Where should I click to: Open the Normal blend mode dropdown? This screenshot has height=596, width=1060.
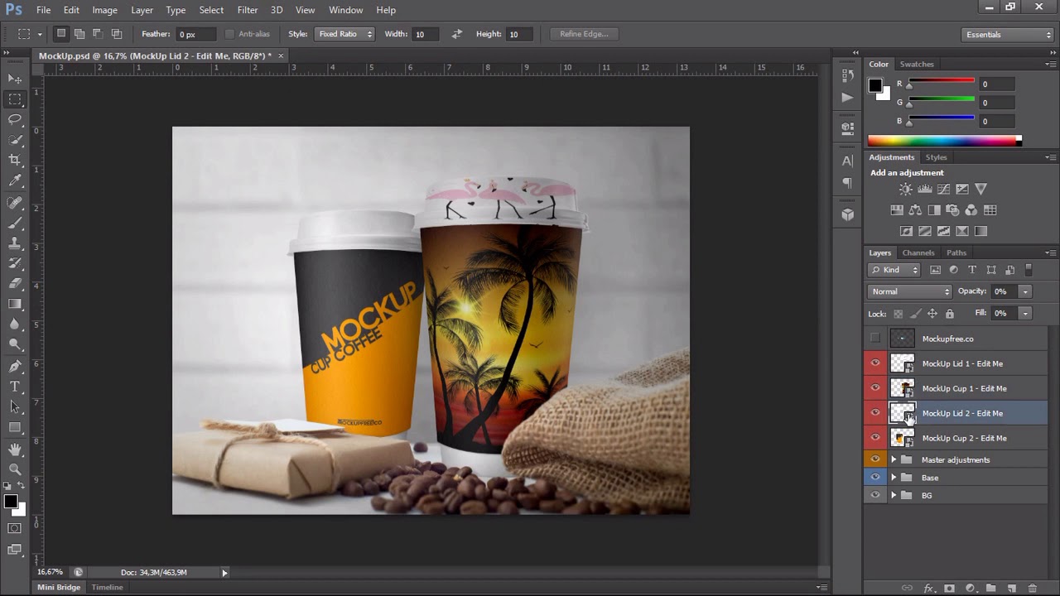[x=909, y=291]
